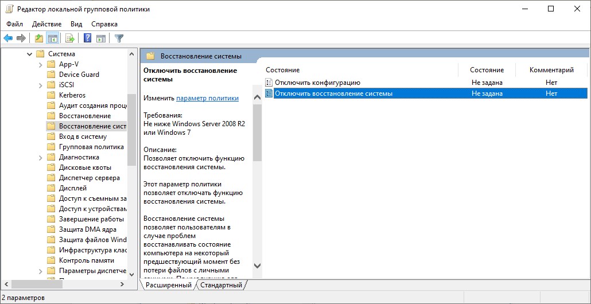Viewport: 591px width, 304px height.
Task: Click the Up one level folder icon
Action: point(38,38)
